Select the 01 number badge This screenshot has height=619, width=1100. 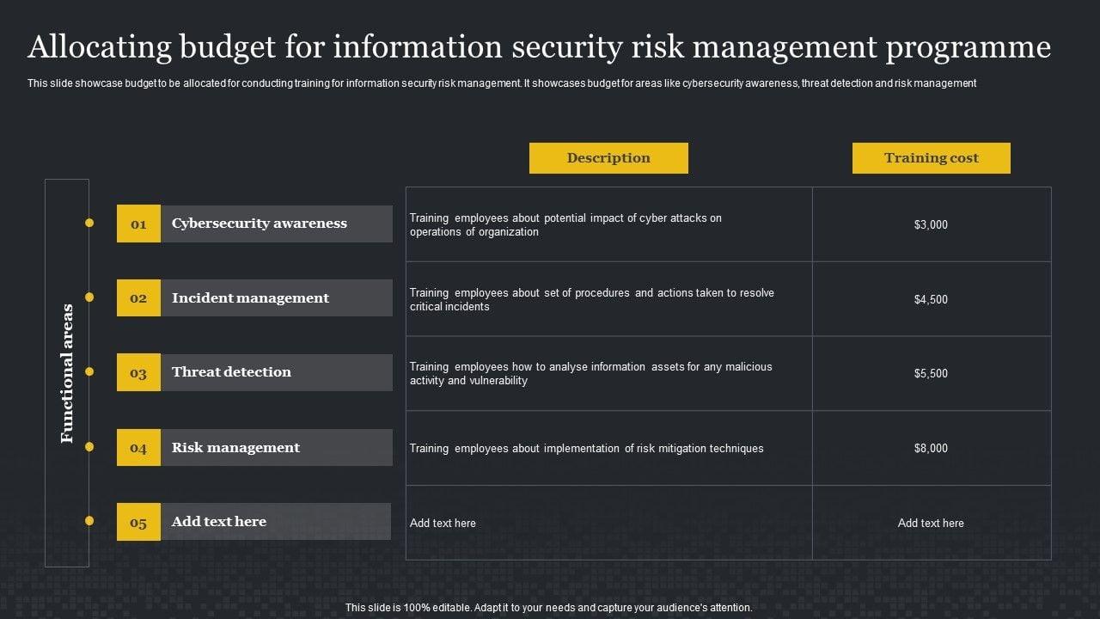138,224
